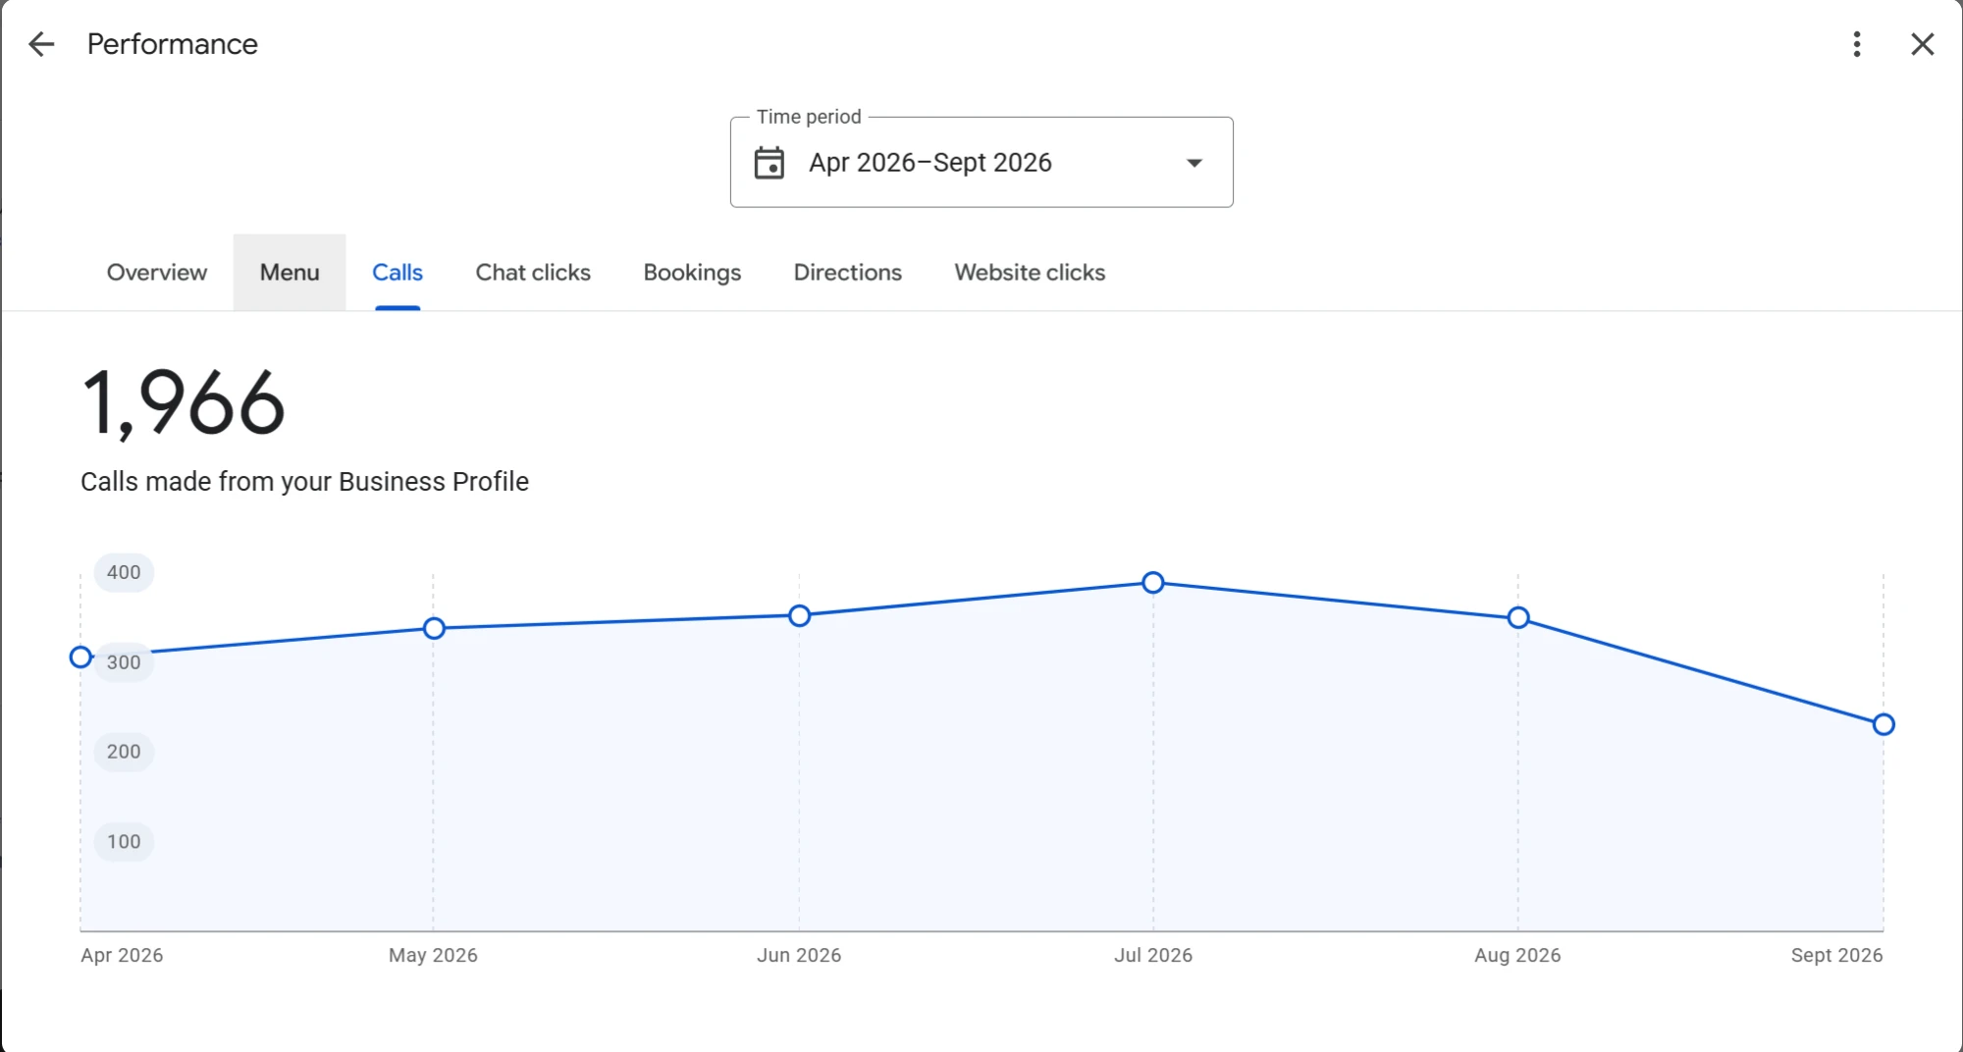
Task: Open the Bookings tab
Action: pyautogui.click(x=692, y=272)
